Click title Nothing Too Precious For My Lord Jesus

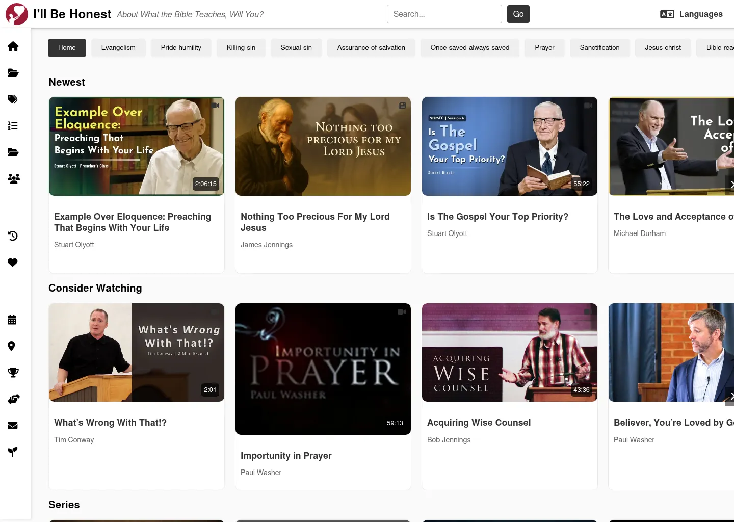(x=315, y=222)
